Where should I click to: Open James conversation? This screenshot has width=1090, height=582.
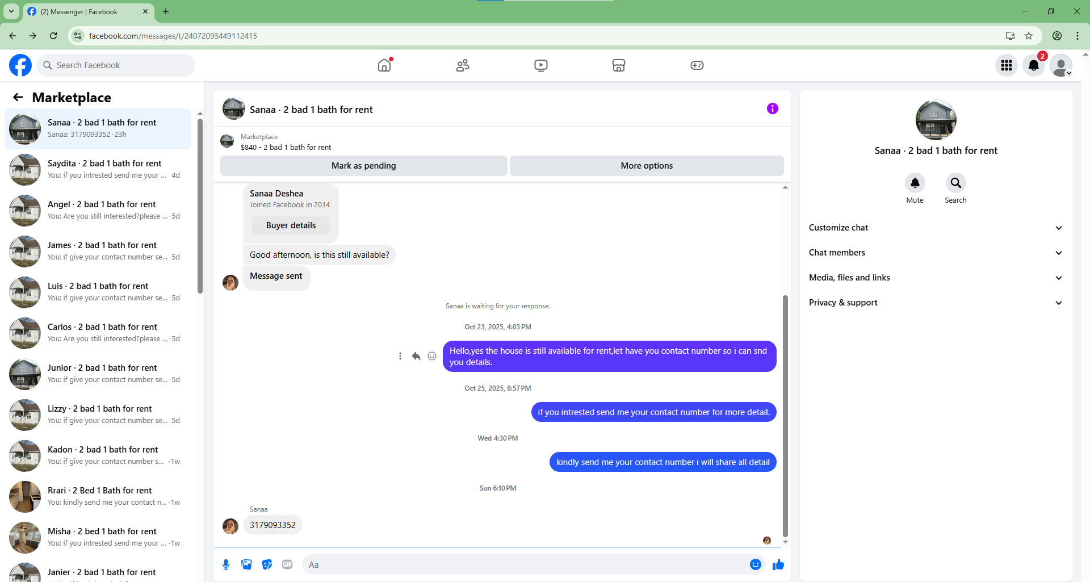pos(98,252)
